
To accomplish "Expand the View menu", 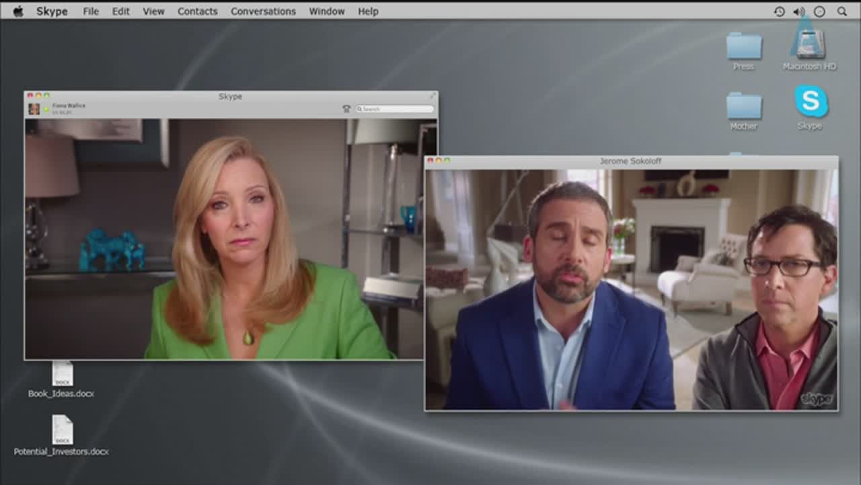I will (x=153, y=11).
